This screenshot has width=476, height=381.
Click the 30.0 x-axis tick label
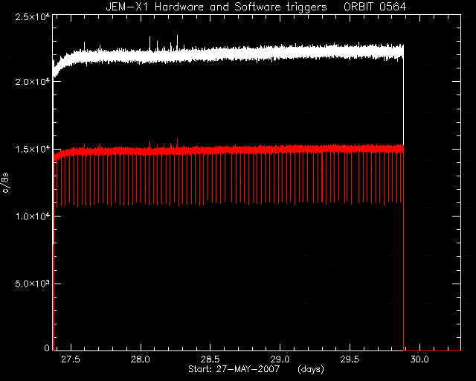419,359
